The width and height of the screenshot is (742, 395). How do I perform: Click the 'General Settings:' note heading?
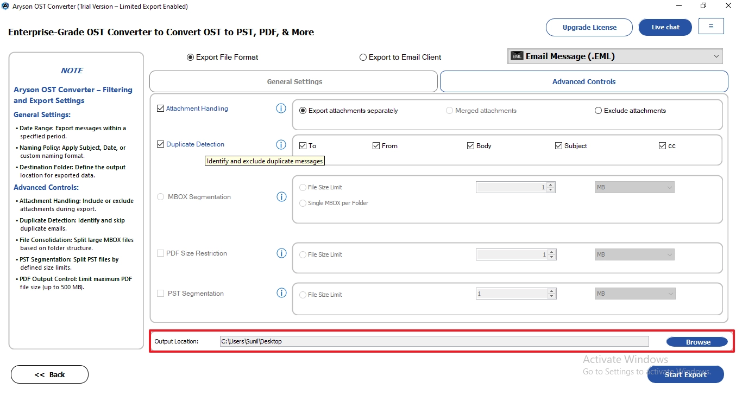click(x=42, y=114)
